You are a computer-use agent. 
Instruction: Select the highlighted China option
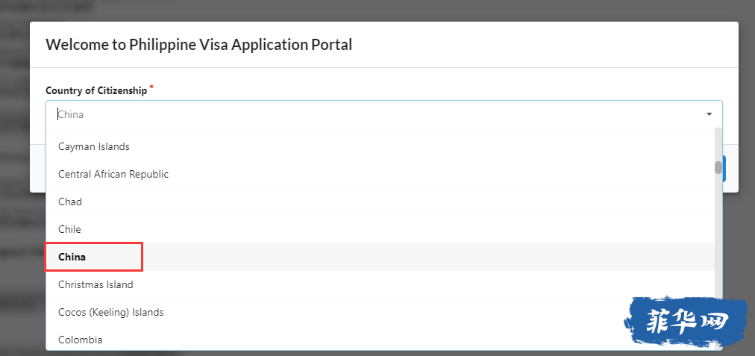[x=72, y=257]
